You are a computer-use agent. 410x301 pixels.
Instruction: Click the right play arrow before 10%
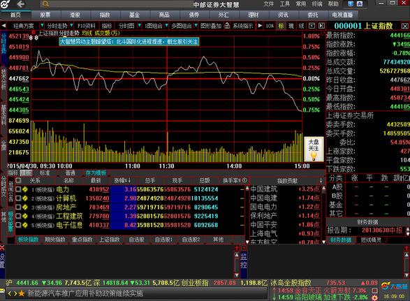pyautogui.click(x=260, y=26)
